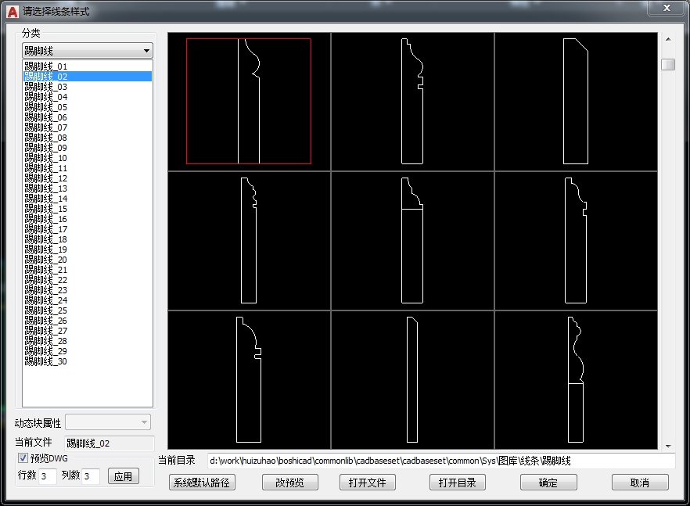Select the red-highlighted first profile thumbnail
The width and height of the screenshot is (690, 506).
(x=249, y=101)
